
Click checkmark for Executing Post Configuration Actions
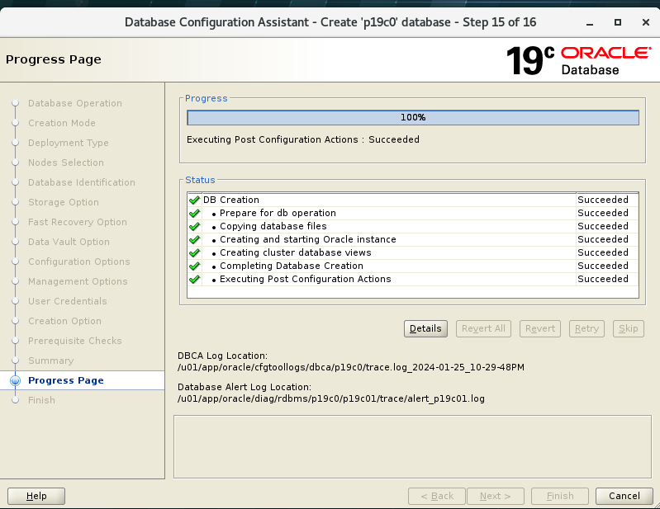(x=194, y=280)
